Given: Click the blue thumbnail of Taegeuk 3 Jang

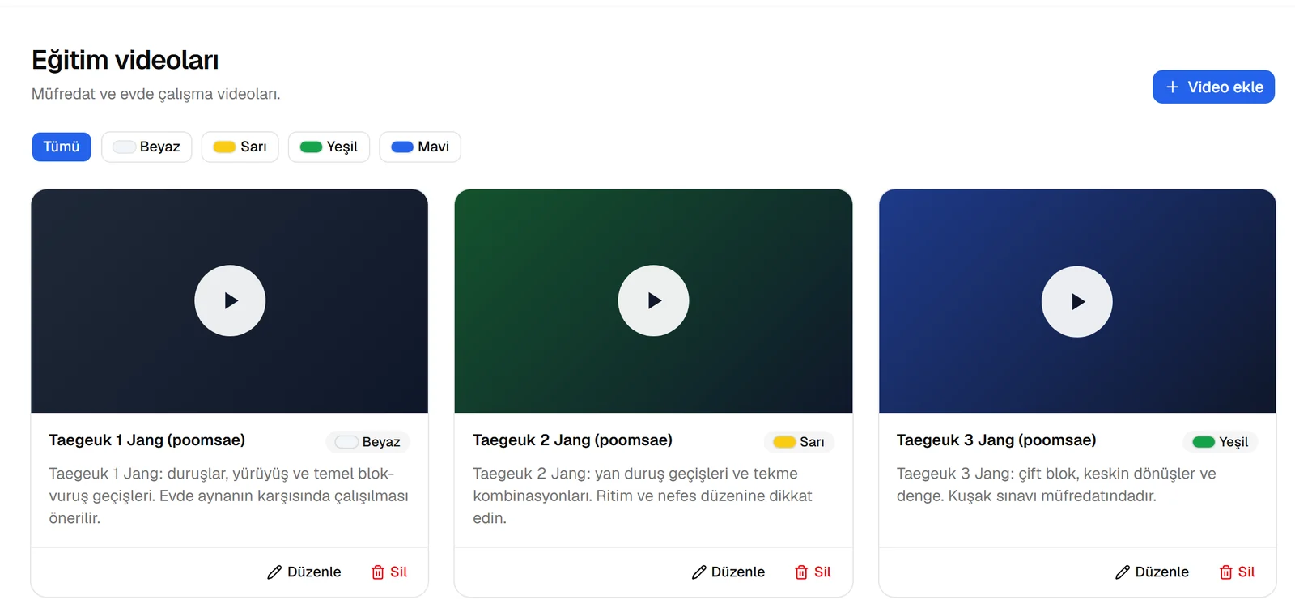Looking at the screenshot, I should (x=1077, y=301).
